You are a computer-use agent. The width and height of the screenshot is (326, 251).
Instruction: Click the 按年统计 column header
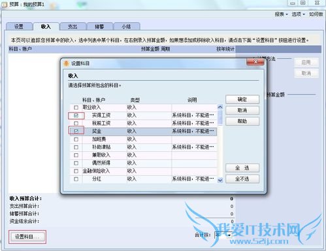pos(225,49)
